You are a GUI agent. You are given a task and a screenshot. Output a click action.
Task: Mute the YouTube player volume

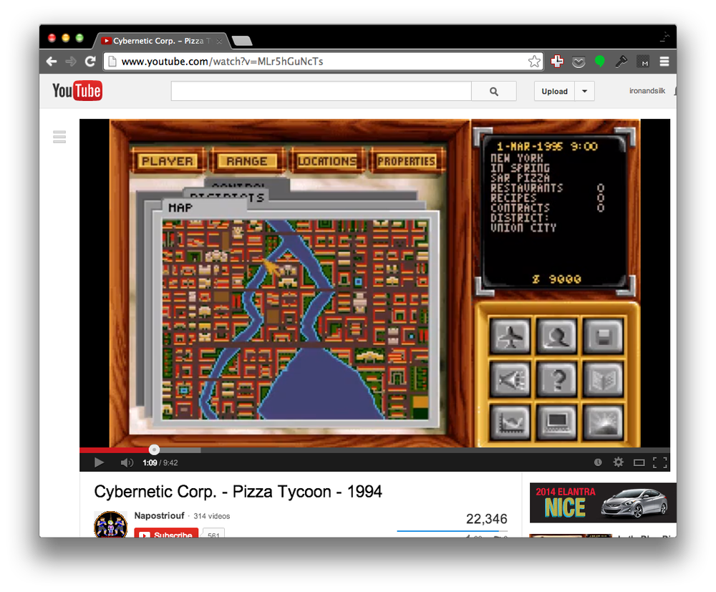tap(127, 462)
